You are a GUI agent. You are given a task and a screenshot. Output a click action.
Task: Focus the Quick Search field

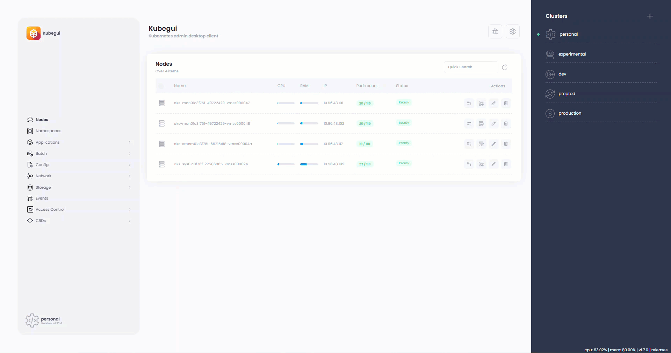pyautogui.click(x=470, y=67)
